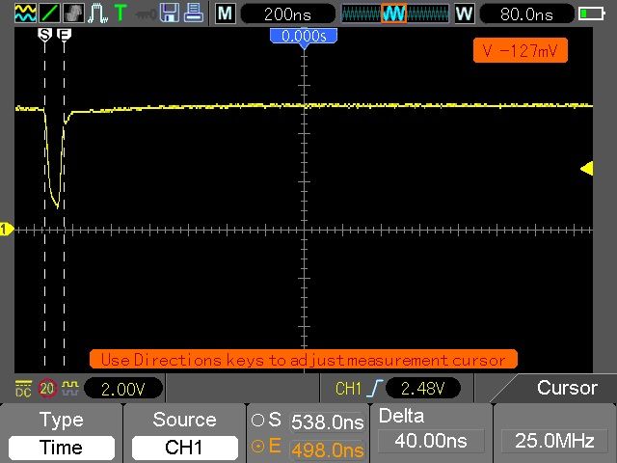The width and height of the screenshot is (617, 463).
Task: Open the Source CH1 menu option
Action: pos(184,433)
